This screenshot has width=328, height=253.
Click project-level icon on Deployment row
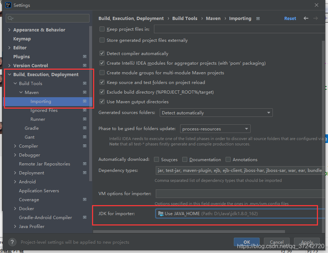pos(85,173)
